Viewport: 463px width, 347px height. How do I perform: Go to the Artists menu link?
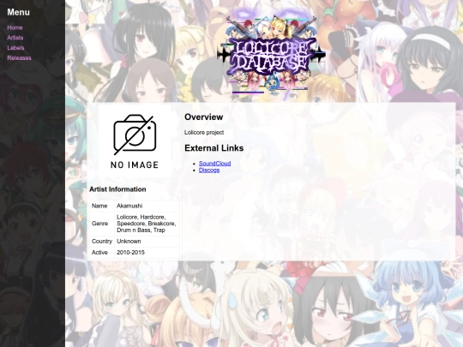coord(15,38)
